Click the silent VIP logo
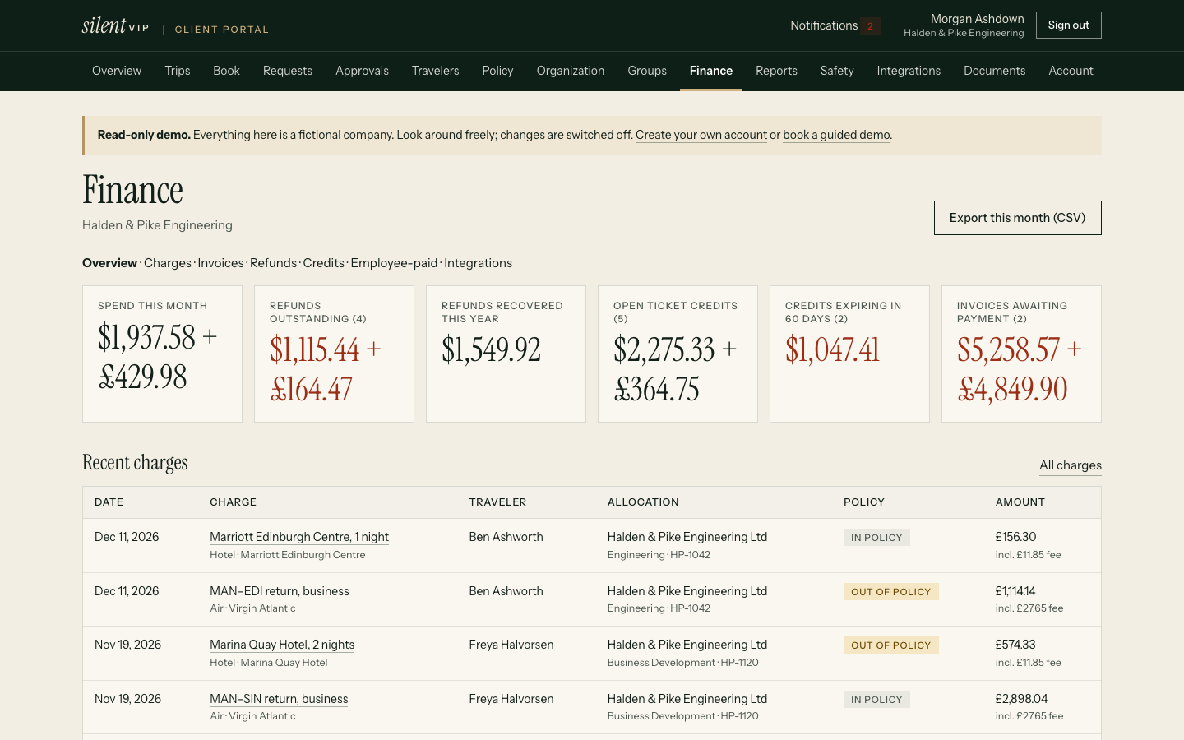 tap(116, 25)
